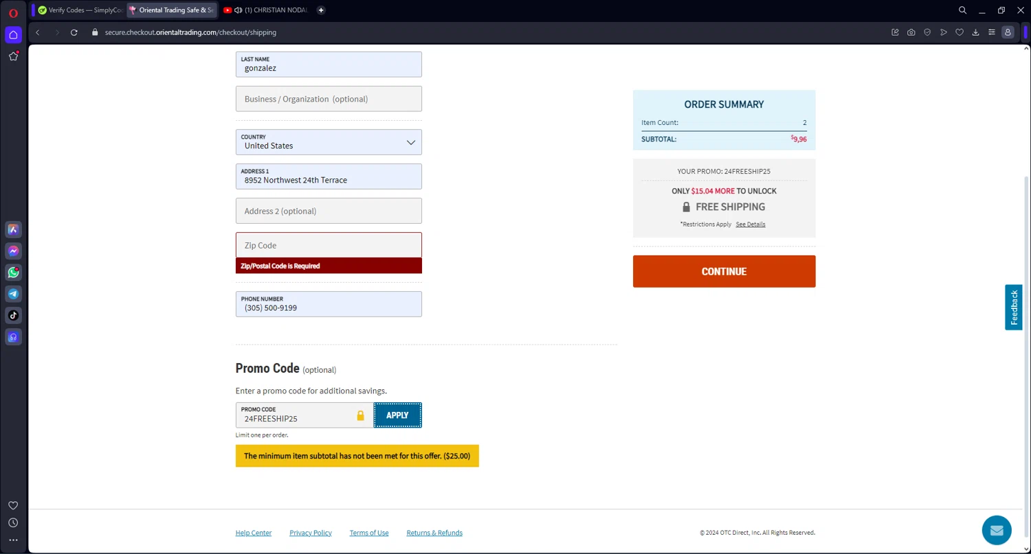Image resolution: width=1031 pixels, height=554 pixels.
Task: Open the Help Center link
Action: 254,533
